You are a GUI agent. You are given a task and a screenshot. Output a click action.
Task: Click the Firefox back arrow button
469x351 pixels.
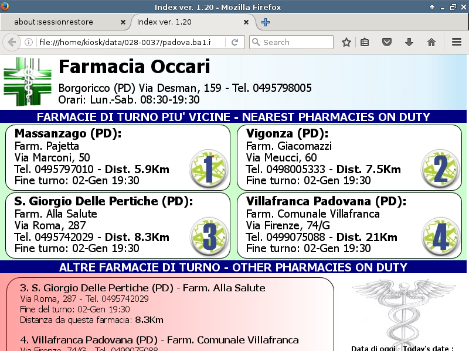[x=11, y=42]
